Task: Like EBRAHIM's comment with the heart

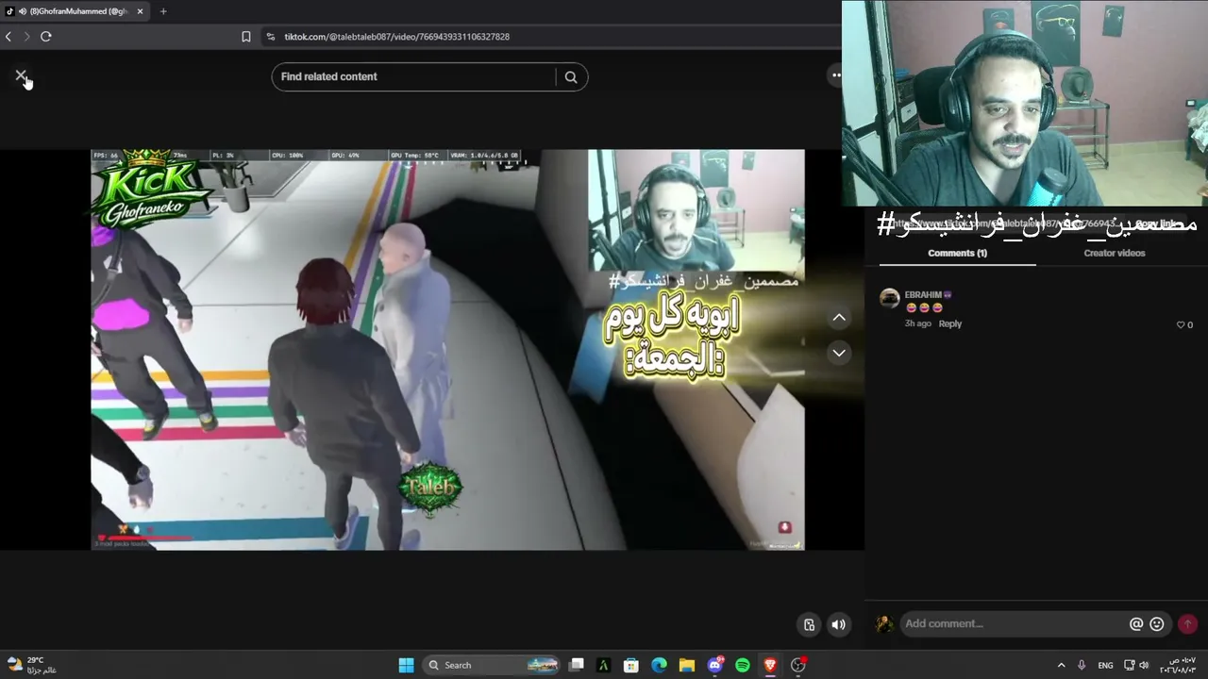Action: pos(1180,324)
